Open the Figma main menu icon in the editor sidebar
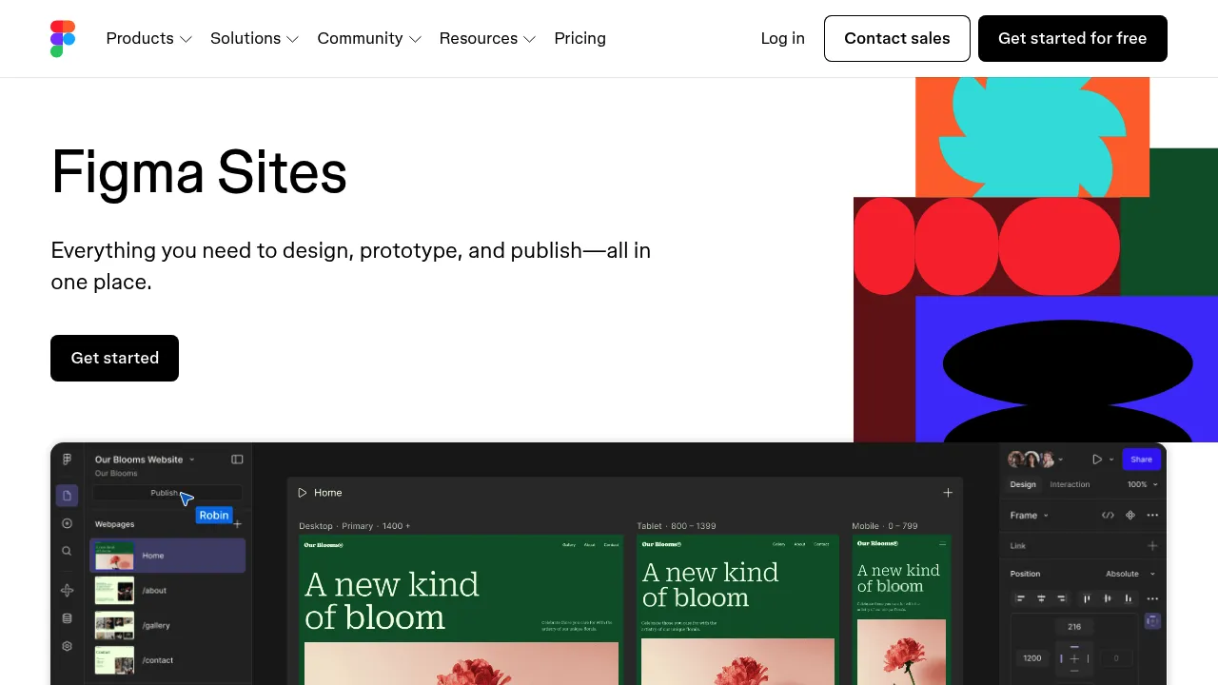 (67, 460)
